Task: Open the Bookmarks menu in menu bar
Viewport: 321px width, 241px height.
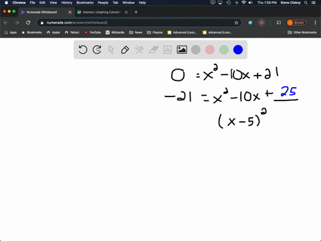Action: (85, 3)
